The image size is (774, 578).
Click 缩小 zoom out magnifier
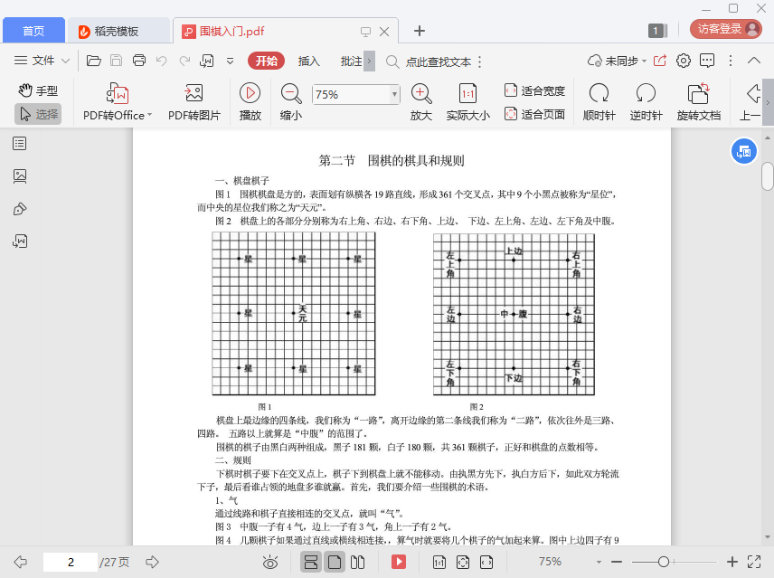pyautogui.click(x=291, y=102)
